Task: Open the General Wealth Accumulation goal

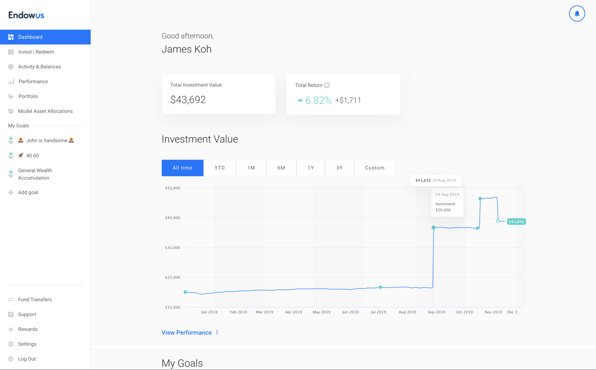Action: 35,174
